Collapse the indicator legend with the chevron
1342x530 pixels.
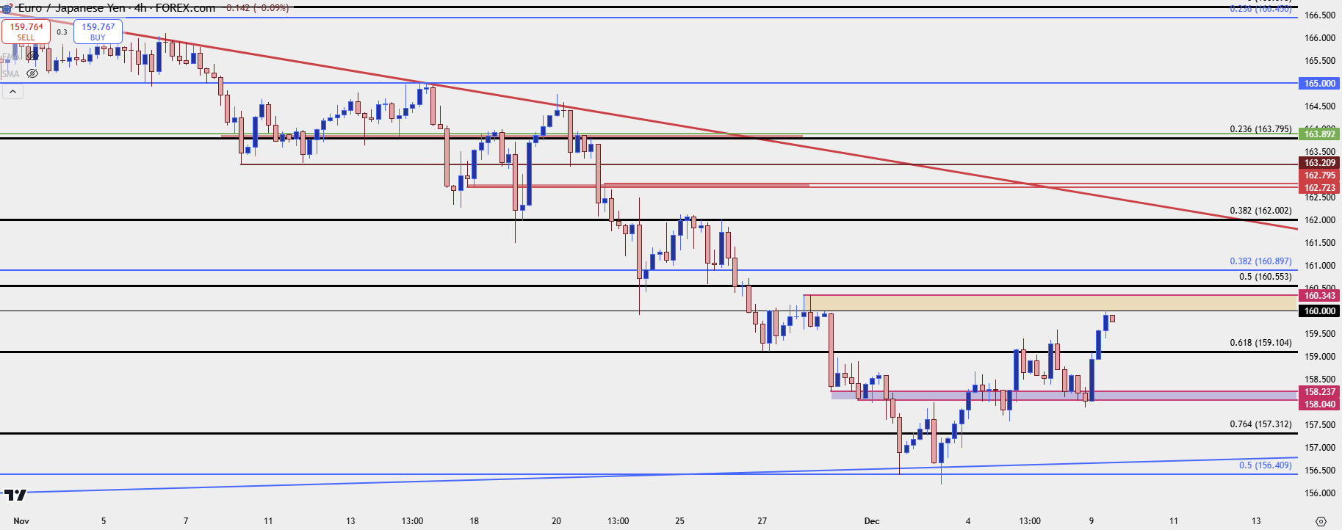point(12,92)
